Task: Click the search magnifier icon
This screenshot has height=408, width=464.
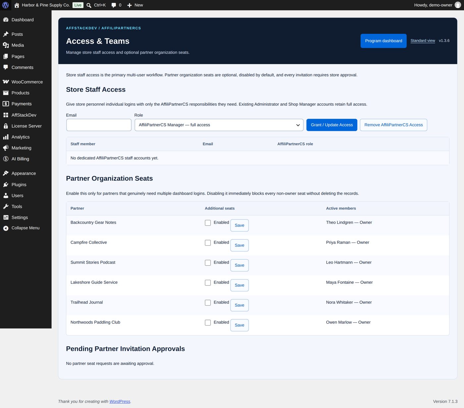Action: 89,5
